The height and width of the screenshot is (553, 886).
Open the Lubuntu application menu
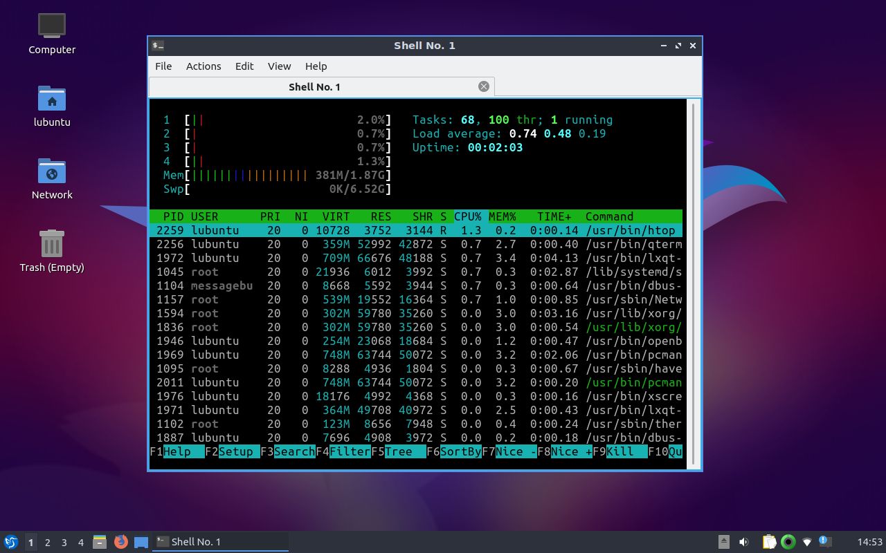(11, 542)
